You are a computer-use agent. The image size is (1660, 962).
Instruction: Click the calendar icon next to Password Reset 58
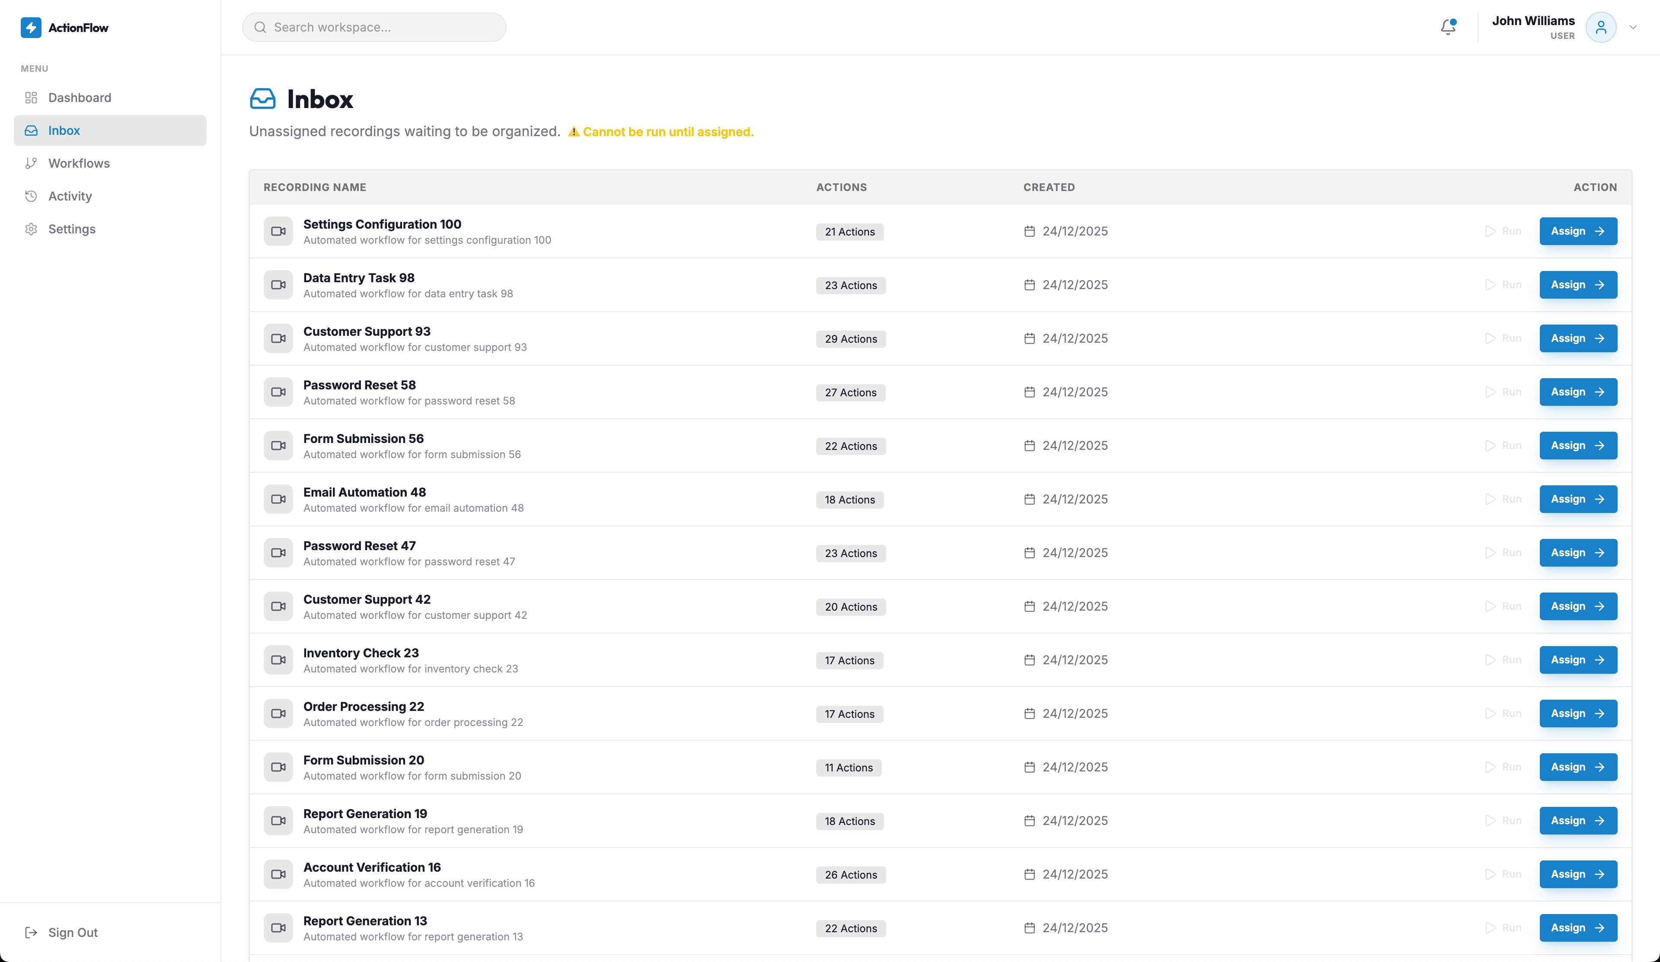click(1029, 392)
